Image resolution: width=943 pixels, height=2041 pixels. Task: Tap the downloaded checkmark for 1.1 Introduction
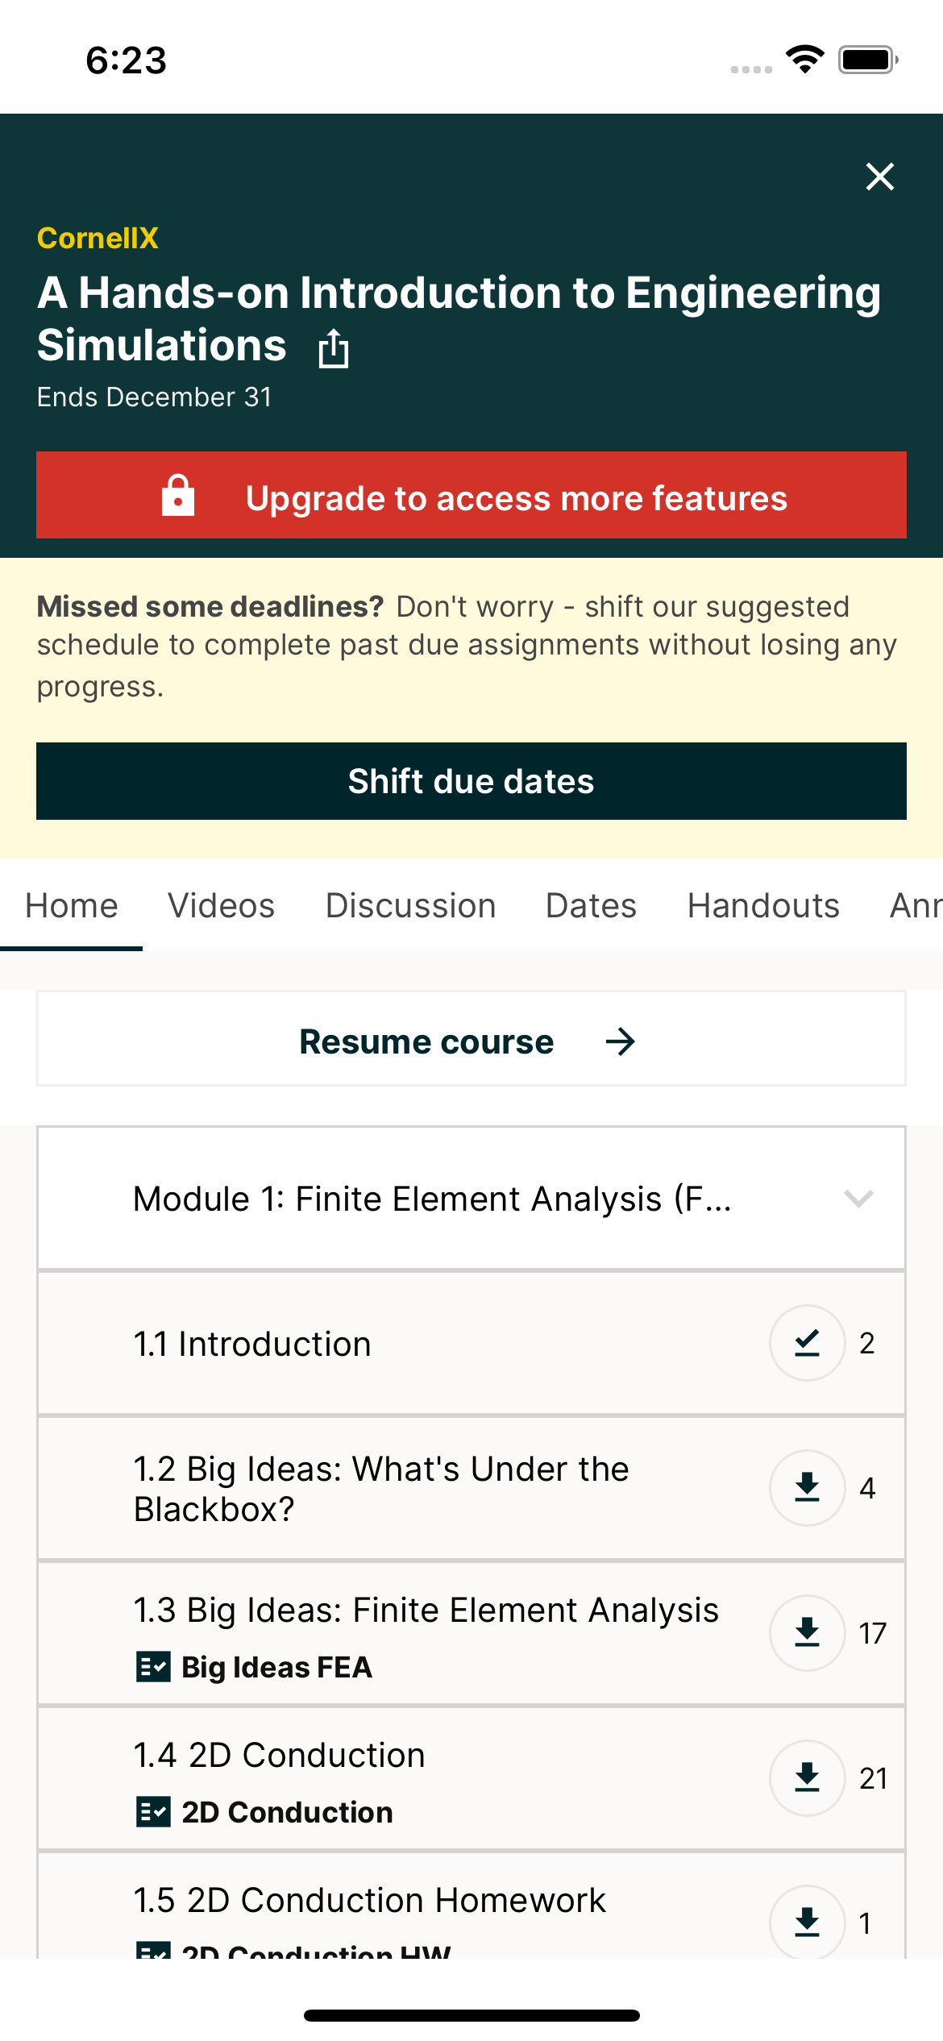(x=807, y=1343)
